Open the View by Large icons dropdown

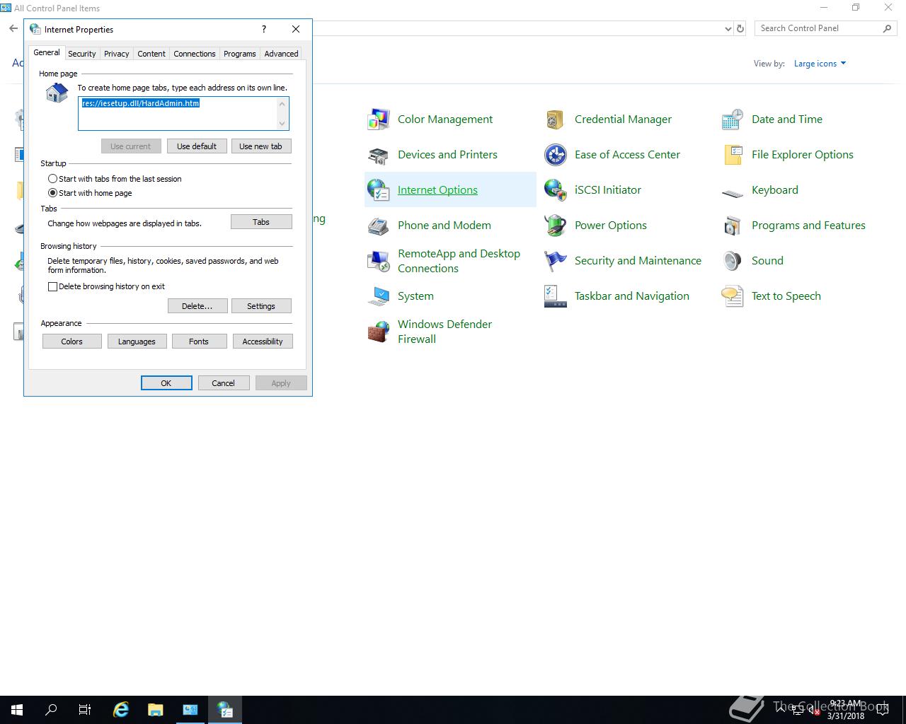pos(820,64)
